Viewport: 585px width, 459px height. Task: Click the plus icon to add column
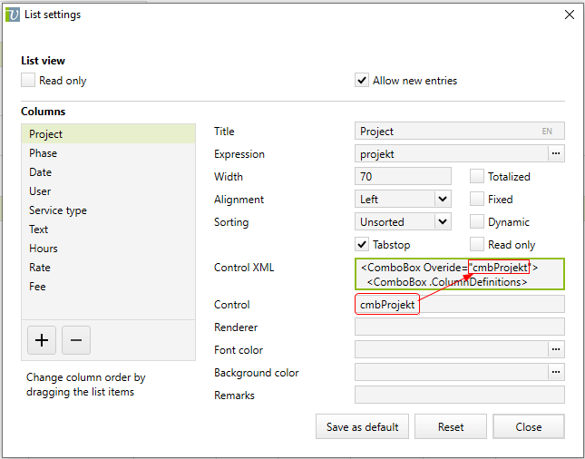tap(42, 340)
